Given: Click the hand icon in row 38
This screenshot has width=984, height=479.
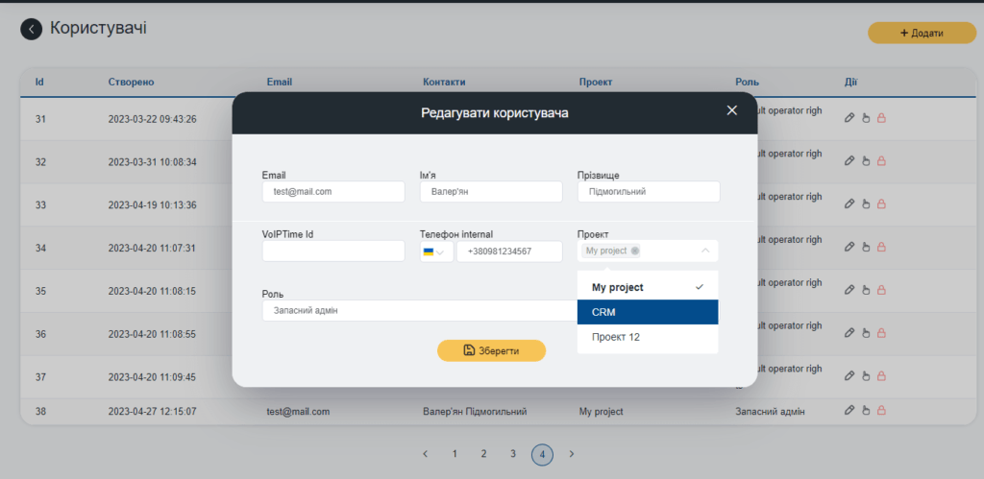Looking at the screenshot, I should coord(866,411).
